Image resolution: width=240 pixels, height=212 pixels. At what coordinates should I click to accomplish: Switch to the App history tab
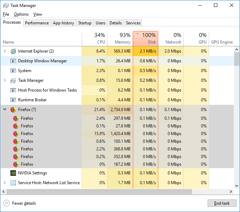63,23
